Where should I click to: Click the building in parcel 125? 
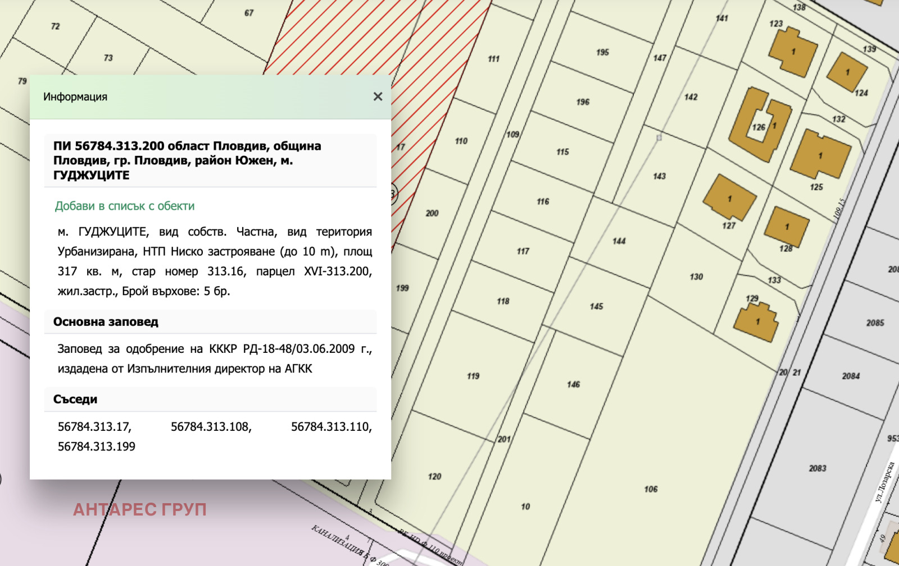pyautogui.click(x=820, y=154)
